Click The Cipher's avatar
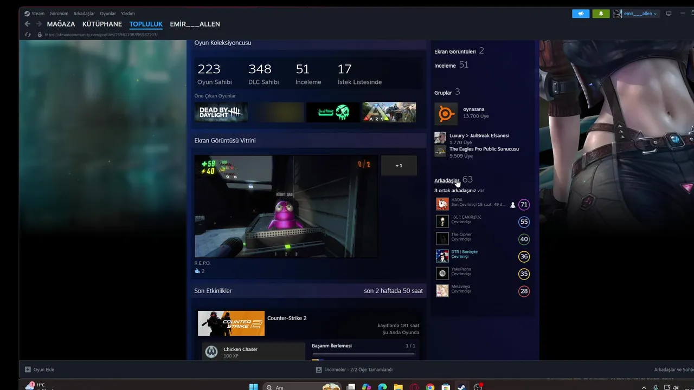694x390 pixels. 442,238
